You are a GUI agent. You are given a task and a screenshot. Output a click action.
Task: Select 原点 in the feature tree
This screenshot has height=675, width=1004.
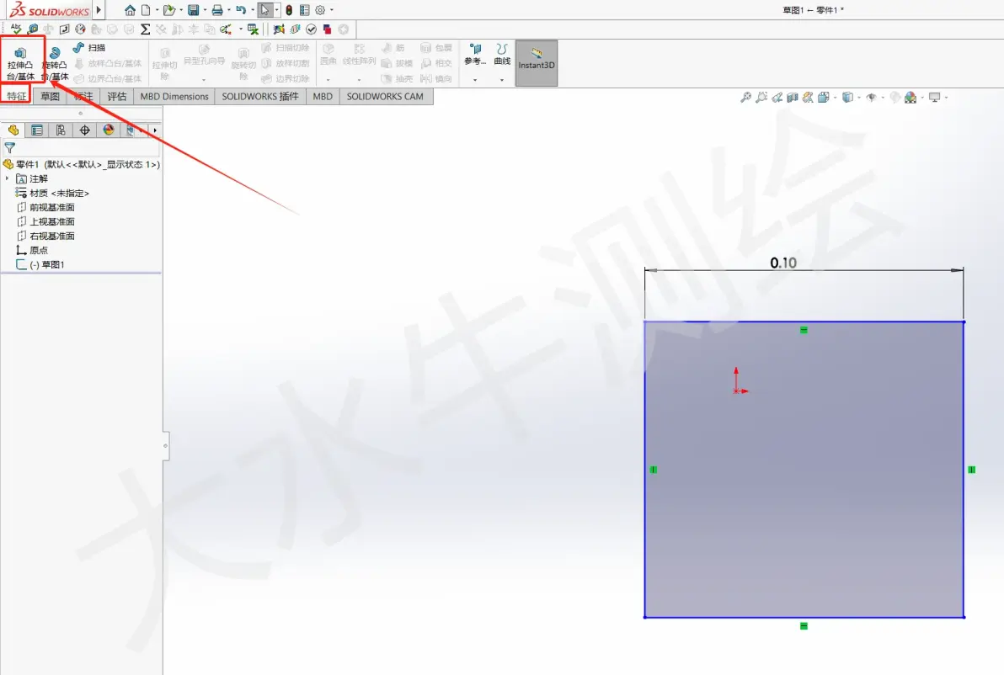point(32,250)
